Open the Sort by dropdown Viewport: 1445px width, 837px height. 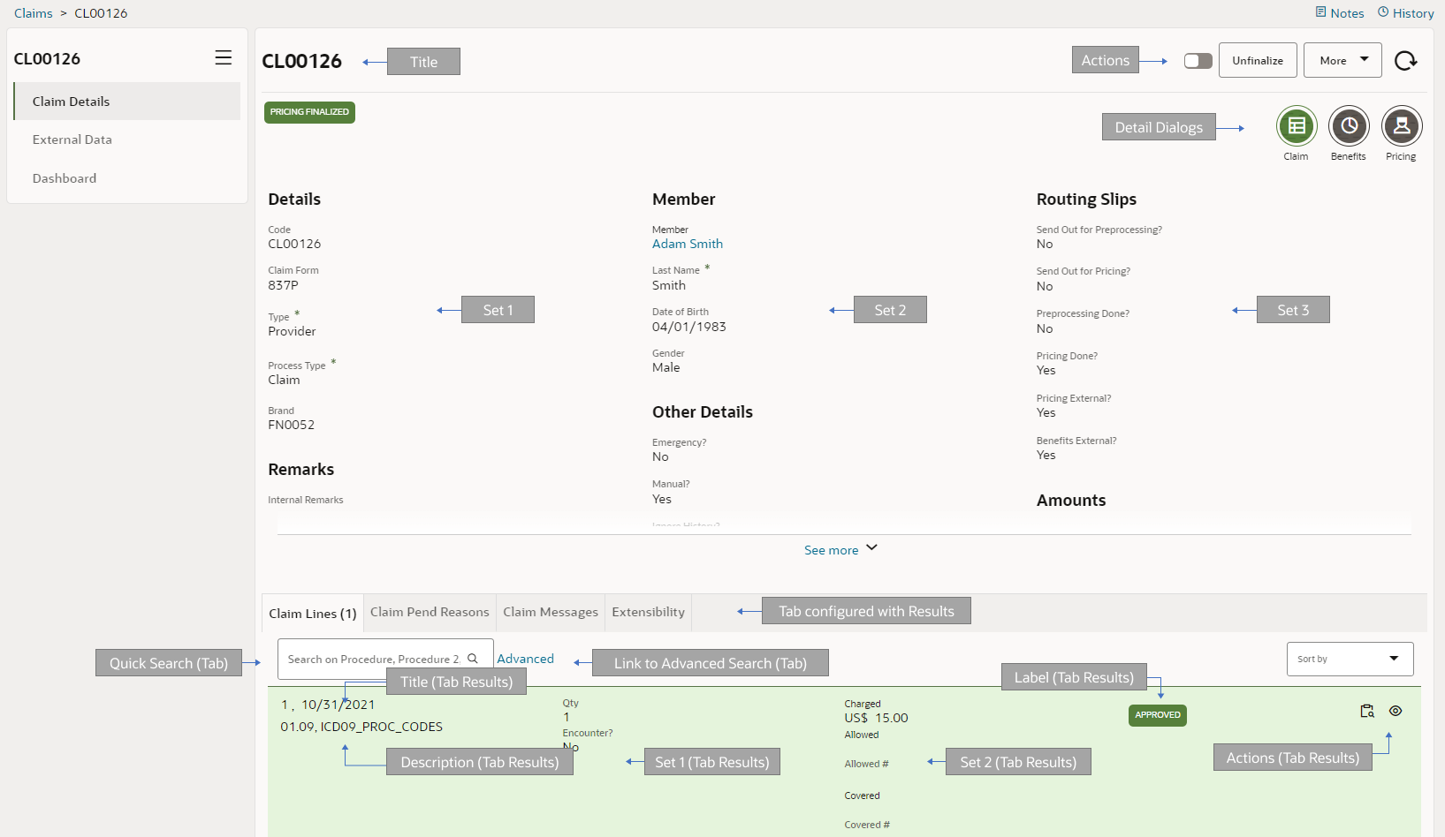coord(1350,659)
